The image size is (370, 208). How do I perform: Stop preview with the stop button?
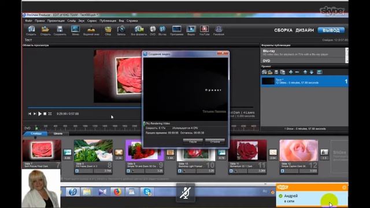coord(45,114)
